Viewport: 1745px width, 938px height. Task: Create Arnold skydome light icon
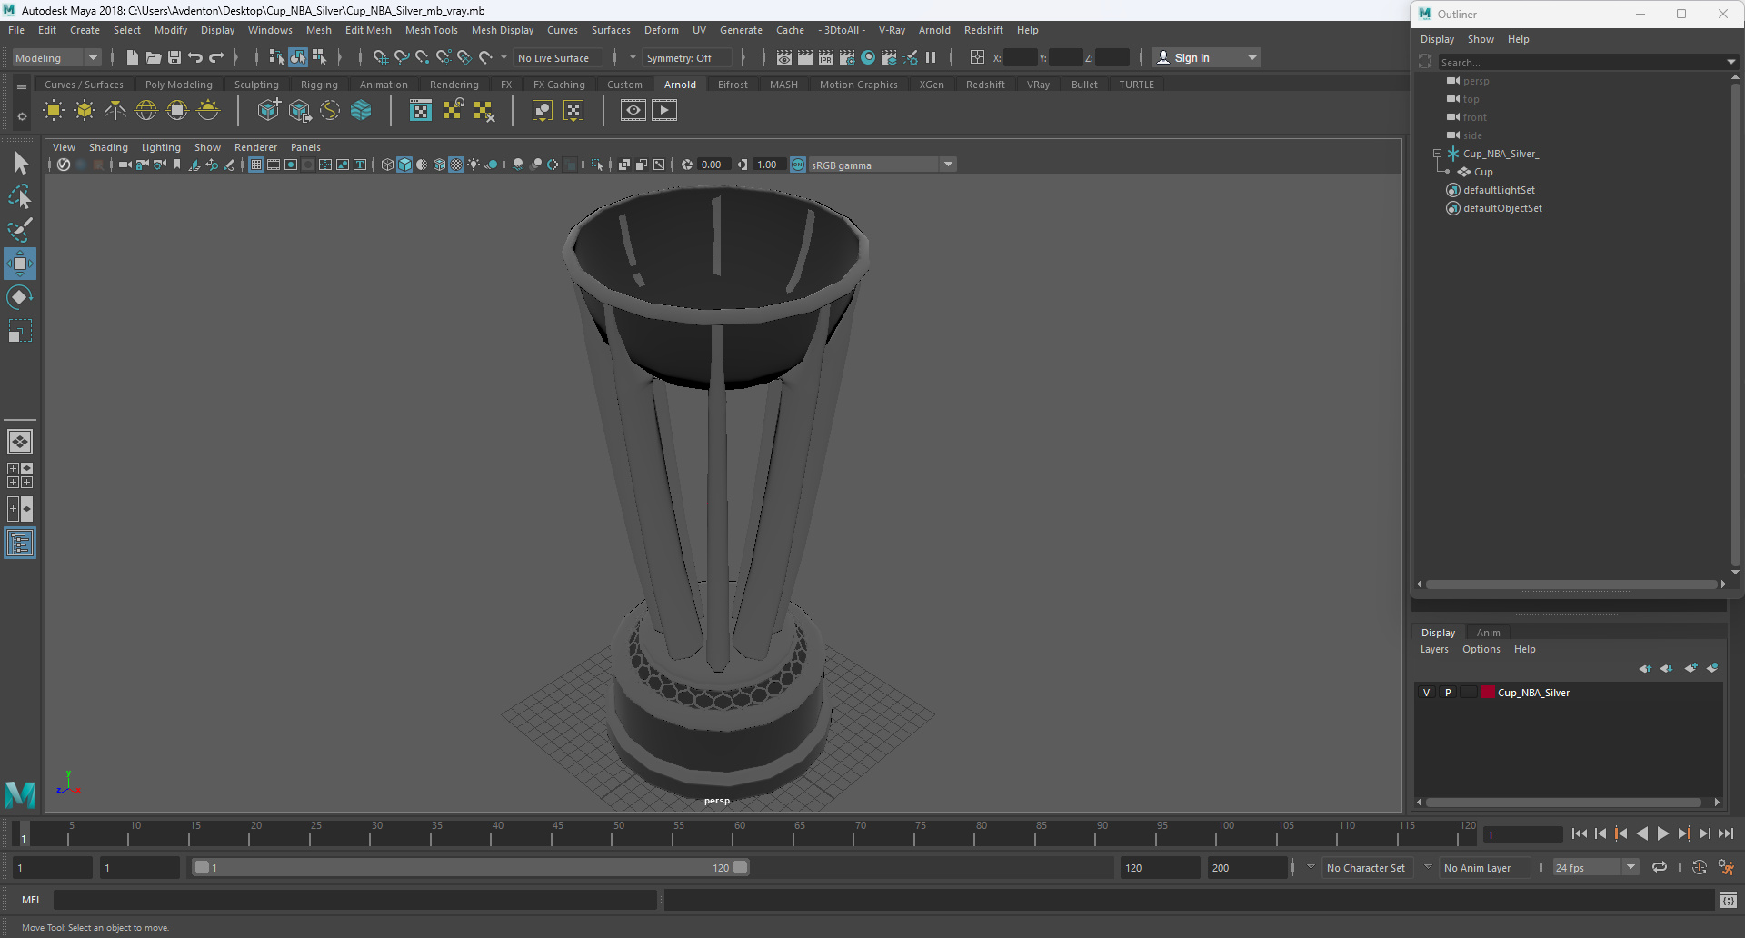(x=146, y=111)
